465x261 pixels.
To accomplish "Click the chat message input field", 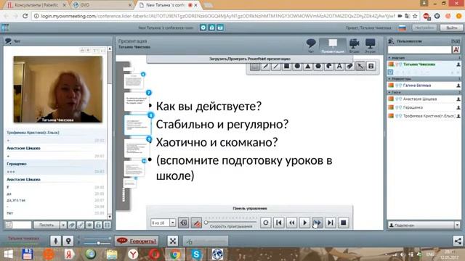I will pyautogui.click(x=22, y=225).
